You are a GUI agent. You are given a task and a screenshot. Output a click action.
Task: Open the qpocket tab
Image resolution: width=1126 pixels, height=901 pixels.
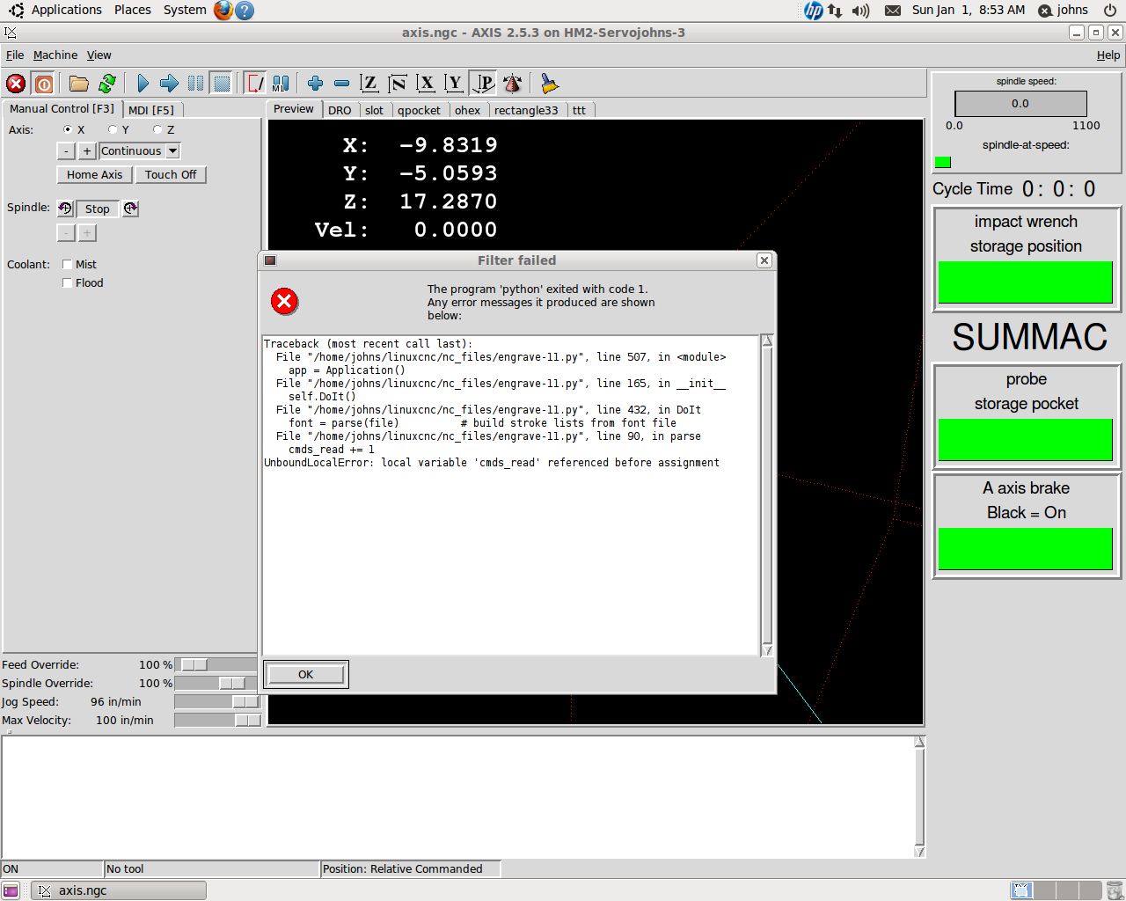(x=419, y=110)
